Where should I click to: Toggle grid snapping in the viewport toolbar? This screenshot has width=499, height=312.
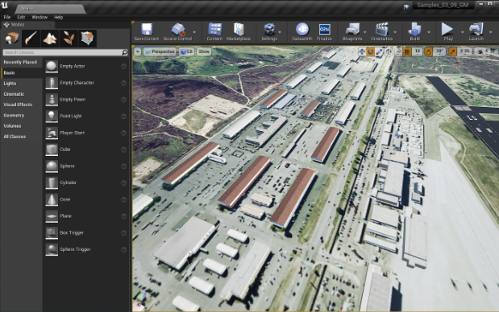pos(407,51)
